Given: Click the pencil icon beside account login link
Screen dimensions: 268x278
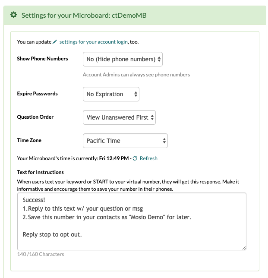Looking at the screenshot, I should point(55,42).
